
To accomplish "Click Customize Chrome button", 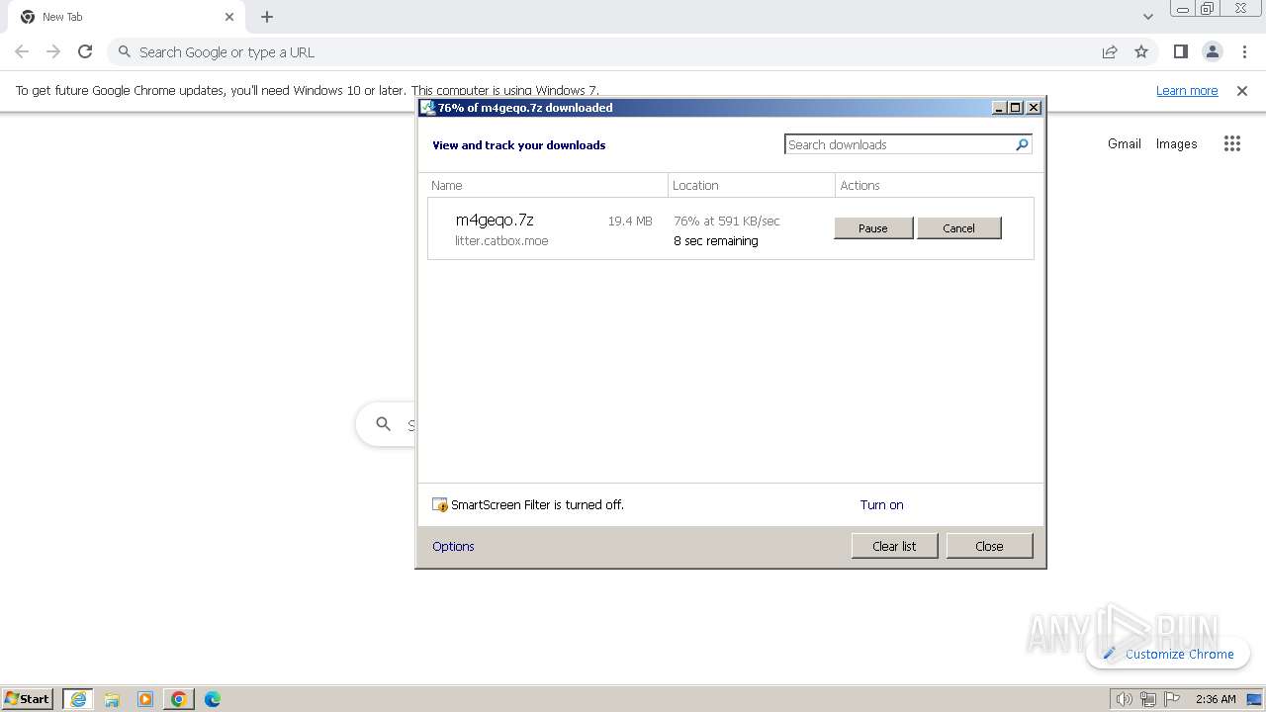I will [1168, 654].
